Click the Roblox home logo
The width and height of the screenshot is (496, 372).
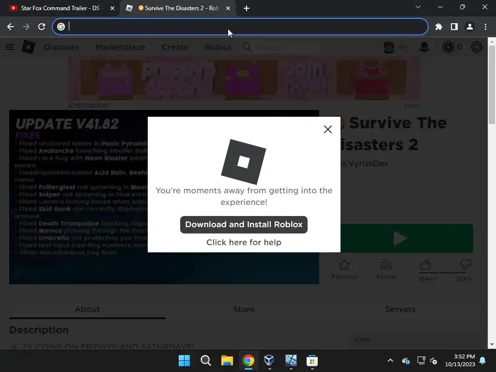pos(28,47)
